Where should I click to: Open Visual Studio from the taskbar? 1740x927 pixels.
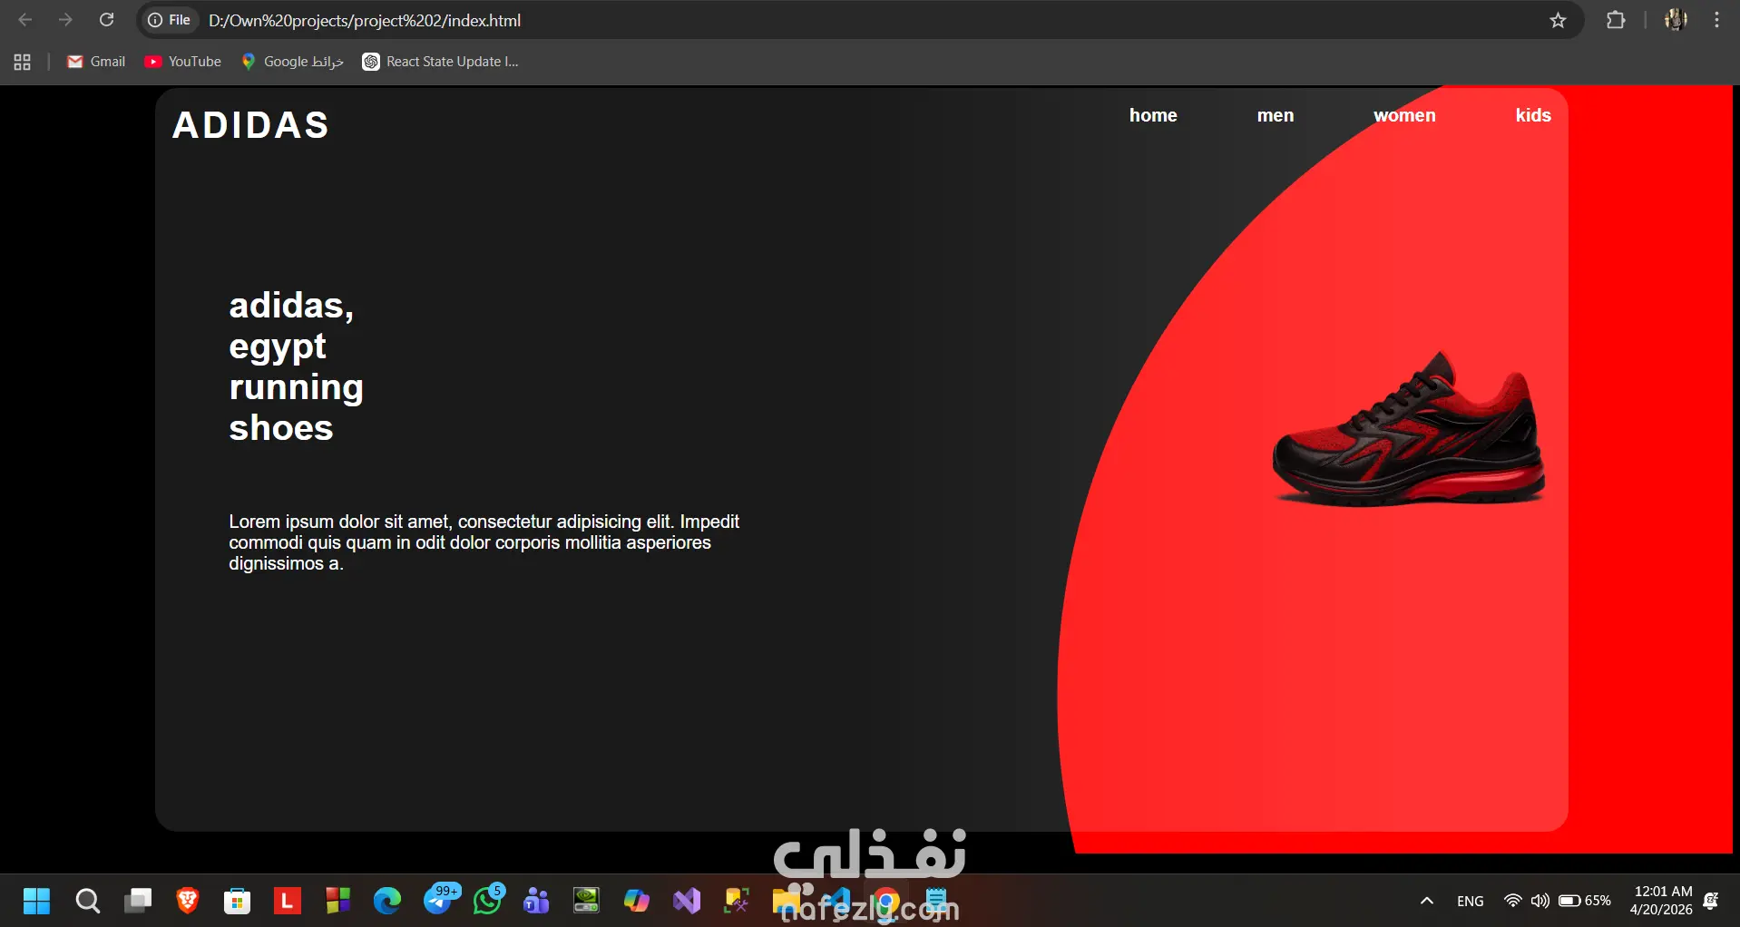[687, 901]
